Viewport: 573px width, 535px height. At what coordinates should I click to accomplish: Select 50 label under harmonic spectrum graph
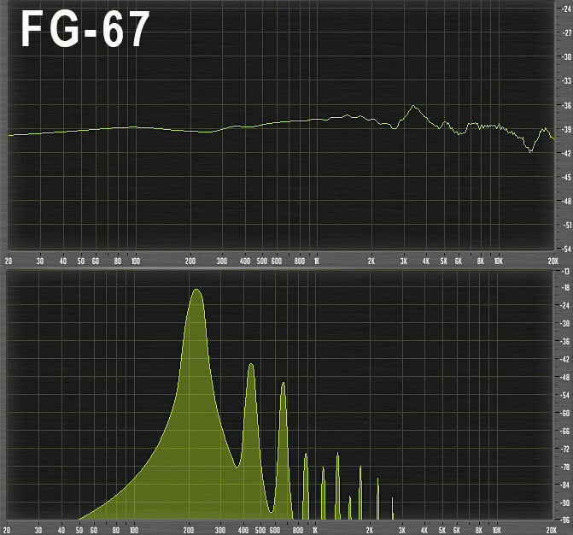click(x=79, y=530)
